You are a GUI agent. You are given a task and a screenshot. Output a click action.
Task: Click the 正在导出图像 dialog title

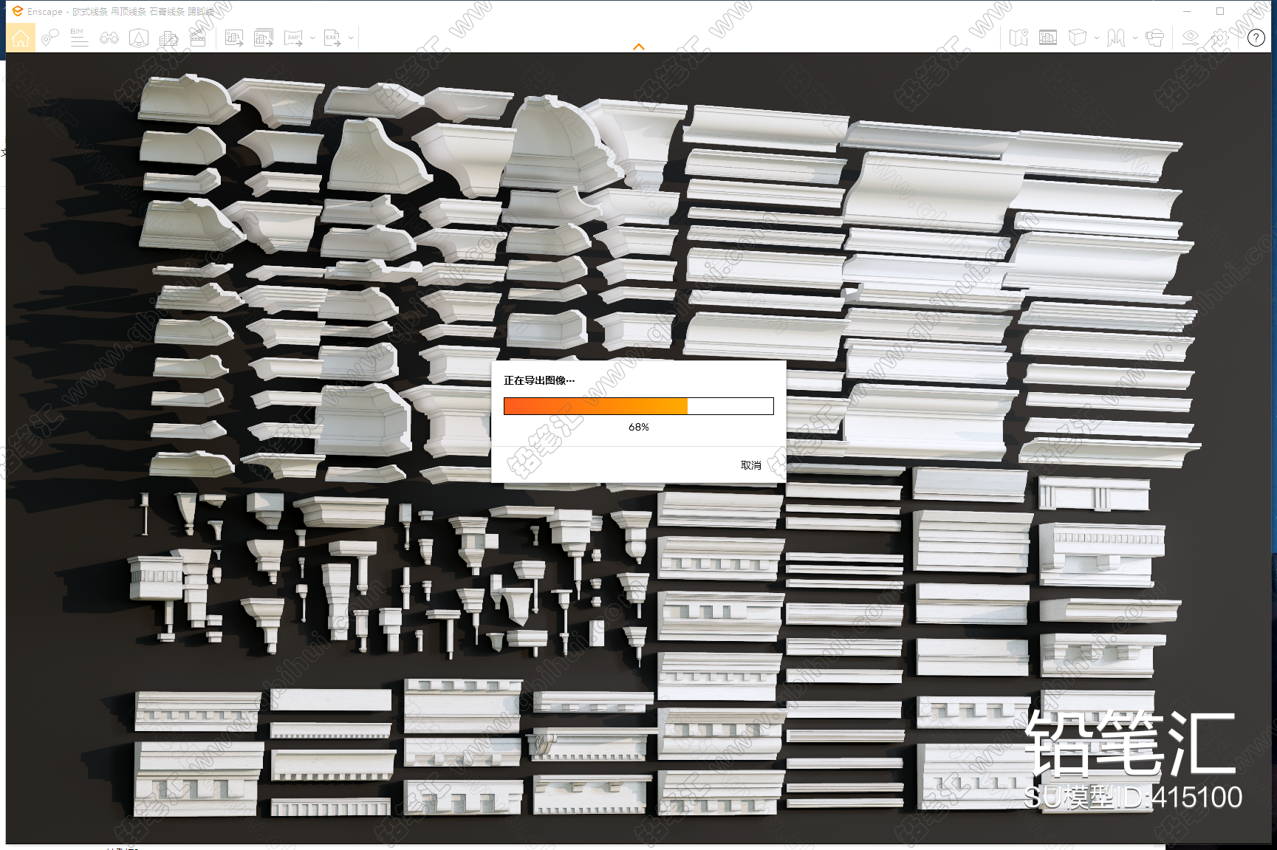[539, 380]
